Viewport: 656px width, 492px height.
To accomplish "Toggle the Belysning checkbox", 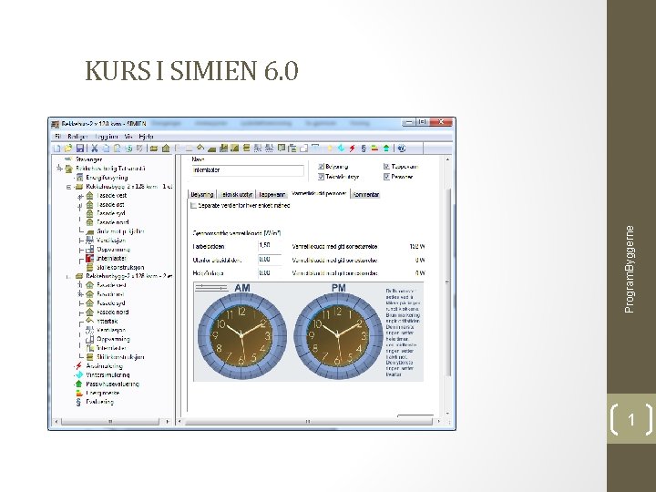I will point(321,167).
